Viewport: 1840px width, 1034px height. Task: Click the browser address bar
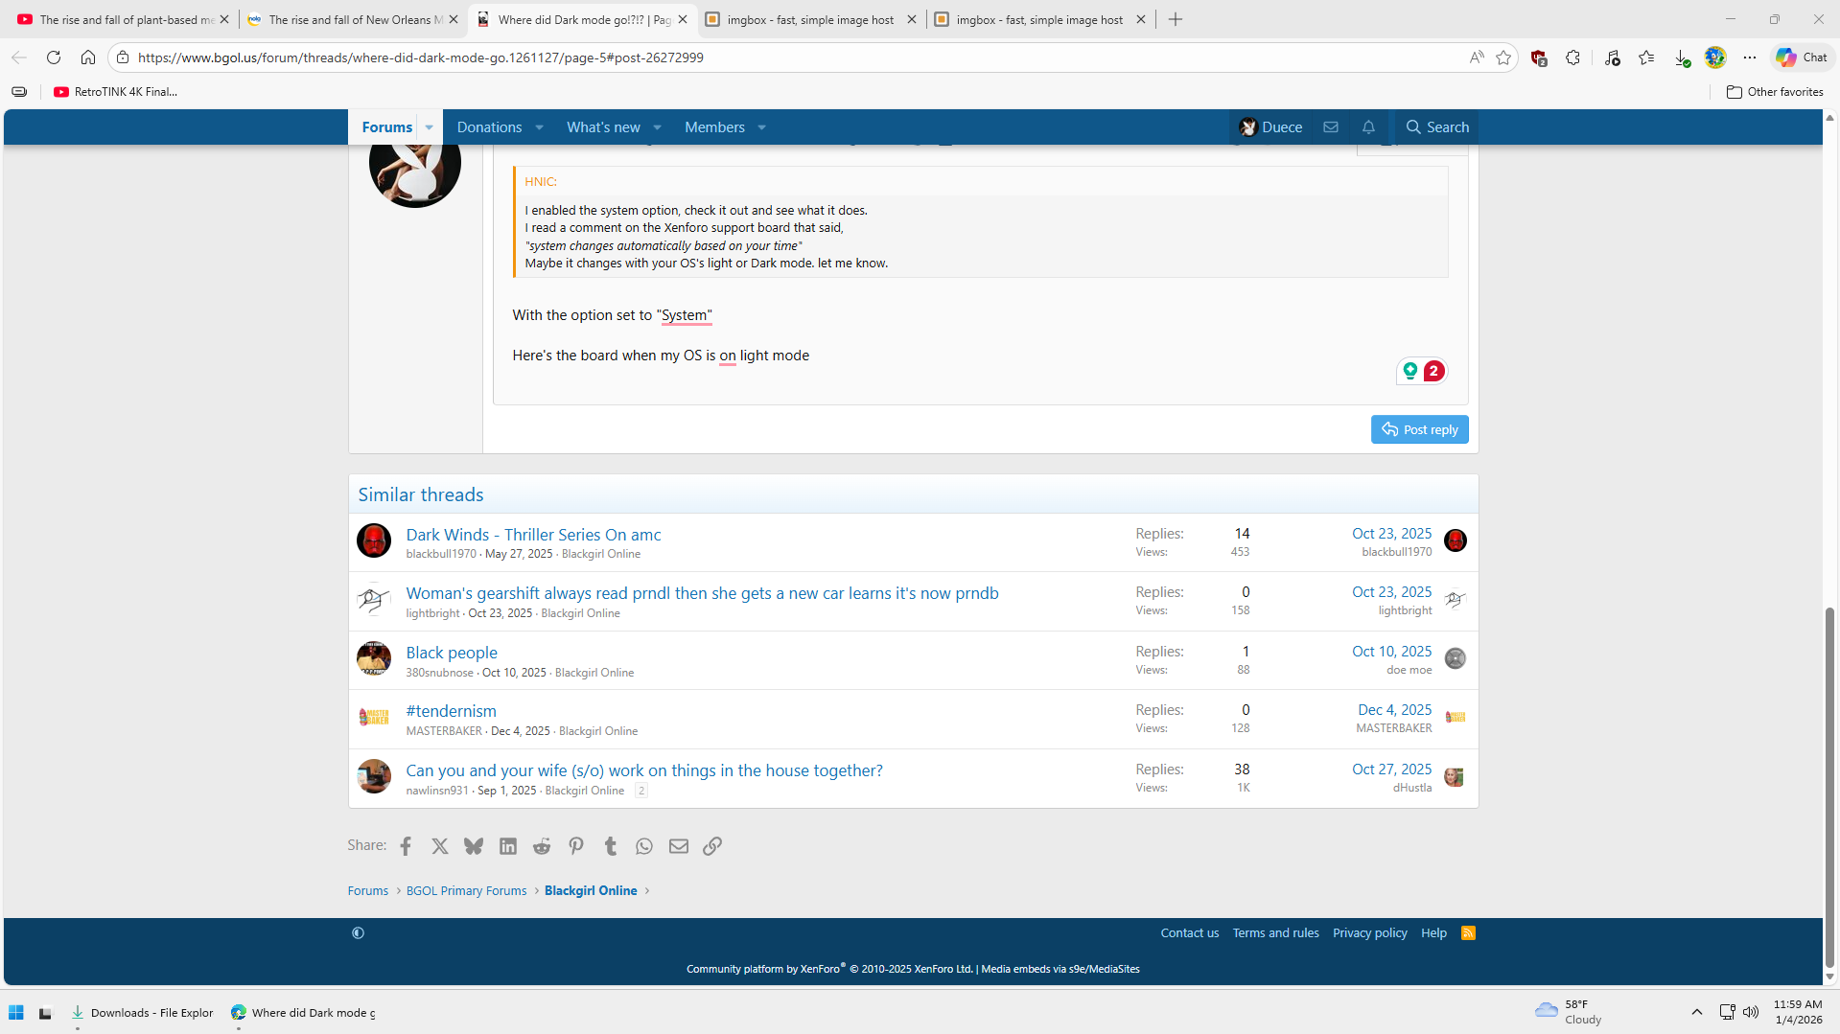click(x=767, y=57)
